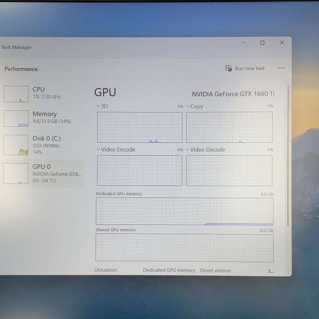Click the Copy utilization graph
Image resolution: width=319 pixels, height=319 pixels.
click(229, 127)
